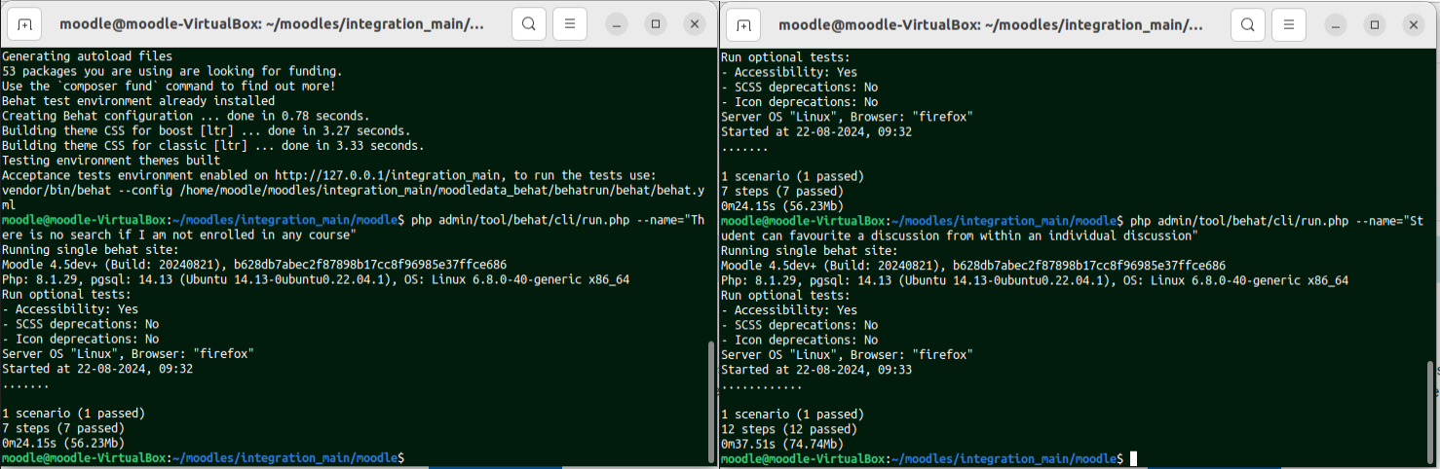Click lower "Moodle 4.5dev+" line in right window
Screen dimensions: 1440x469
973,266
